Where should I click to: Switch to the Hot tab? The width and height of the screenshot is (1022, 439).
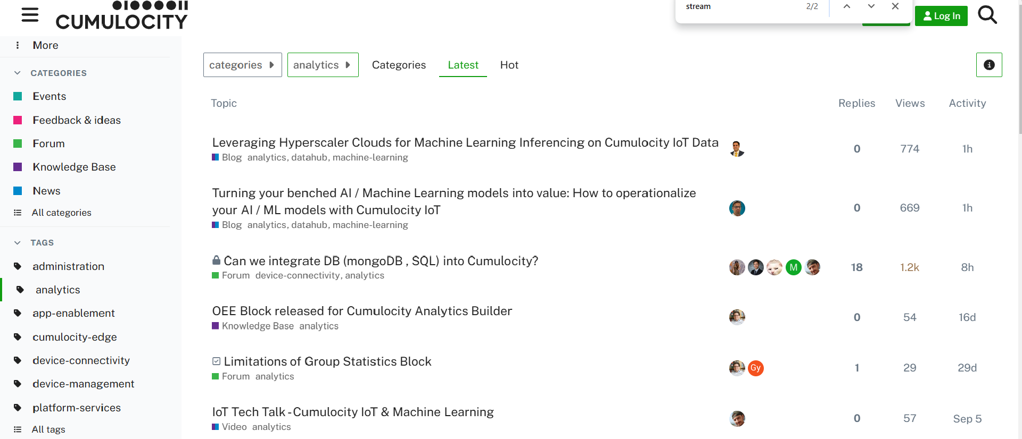coord(509,65)
